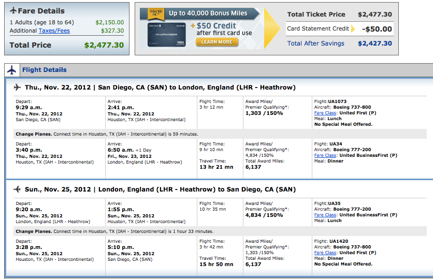This screenshot has height=279, width=433.
Task: Click the airplane icon beside Fare Details
Action: (13, 11)
